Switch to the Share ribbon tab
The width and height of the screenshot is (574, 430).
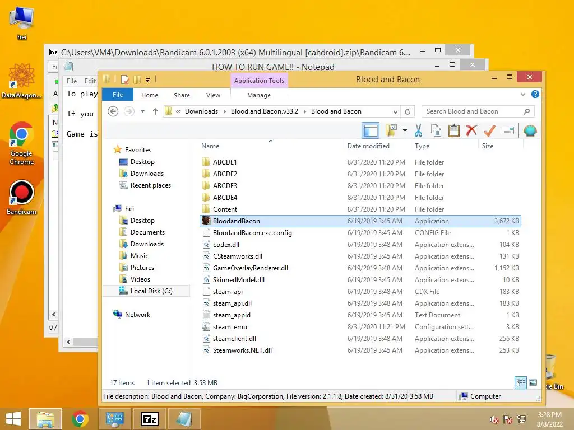click(x=182, y=95)
